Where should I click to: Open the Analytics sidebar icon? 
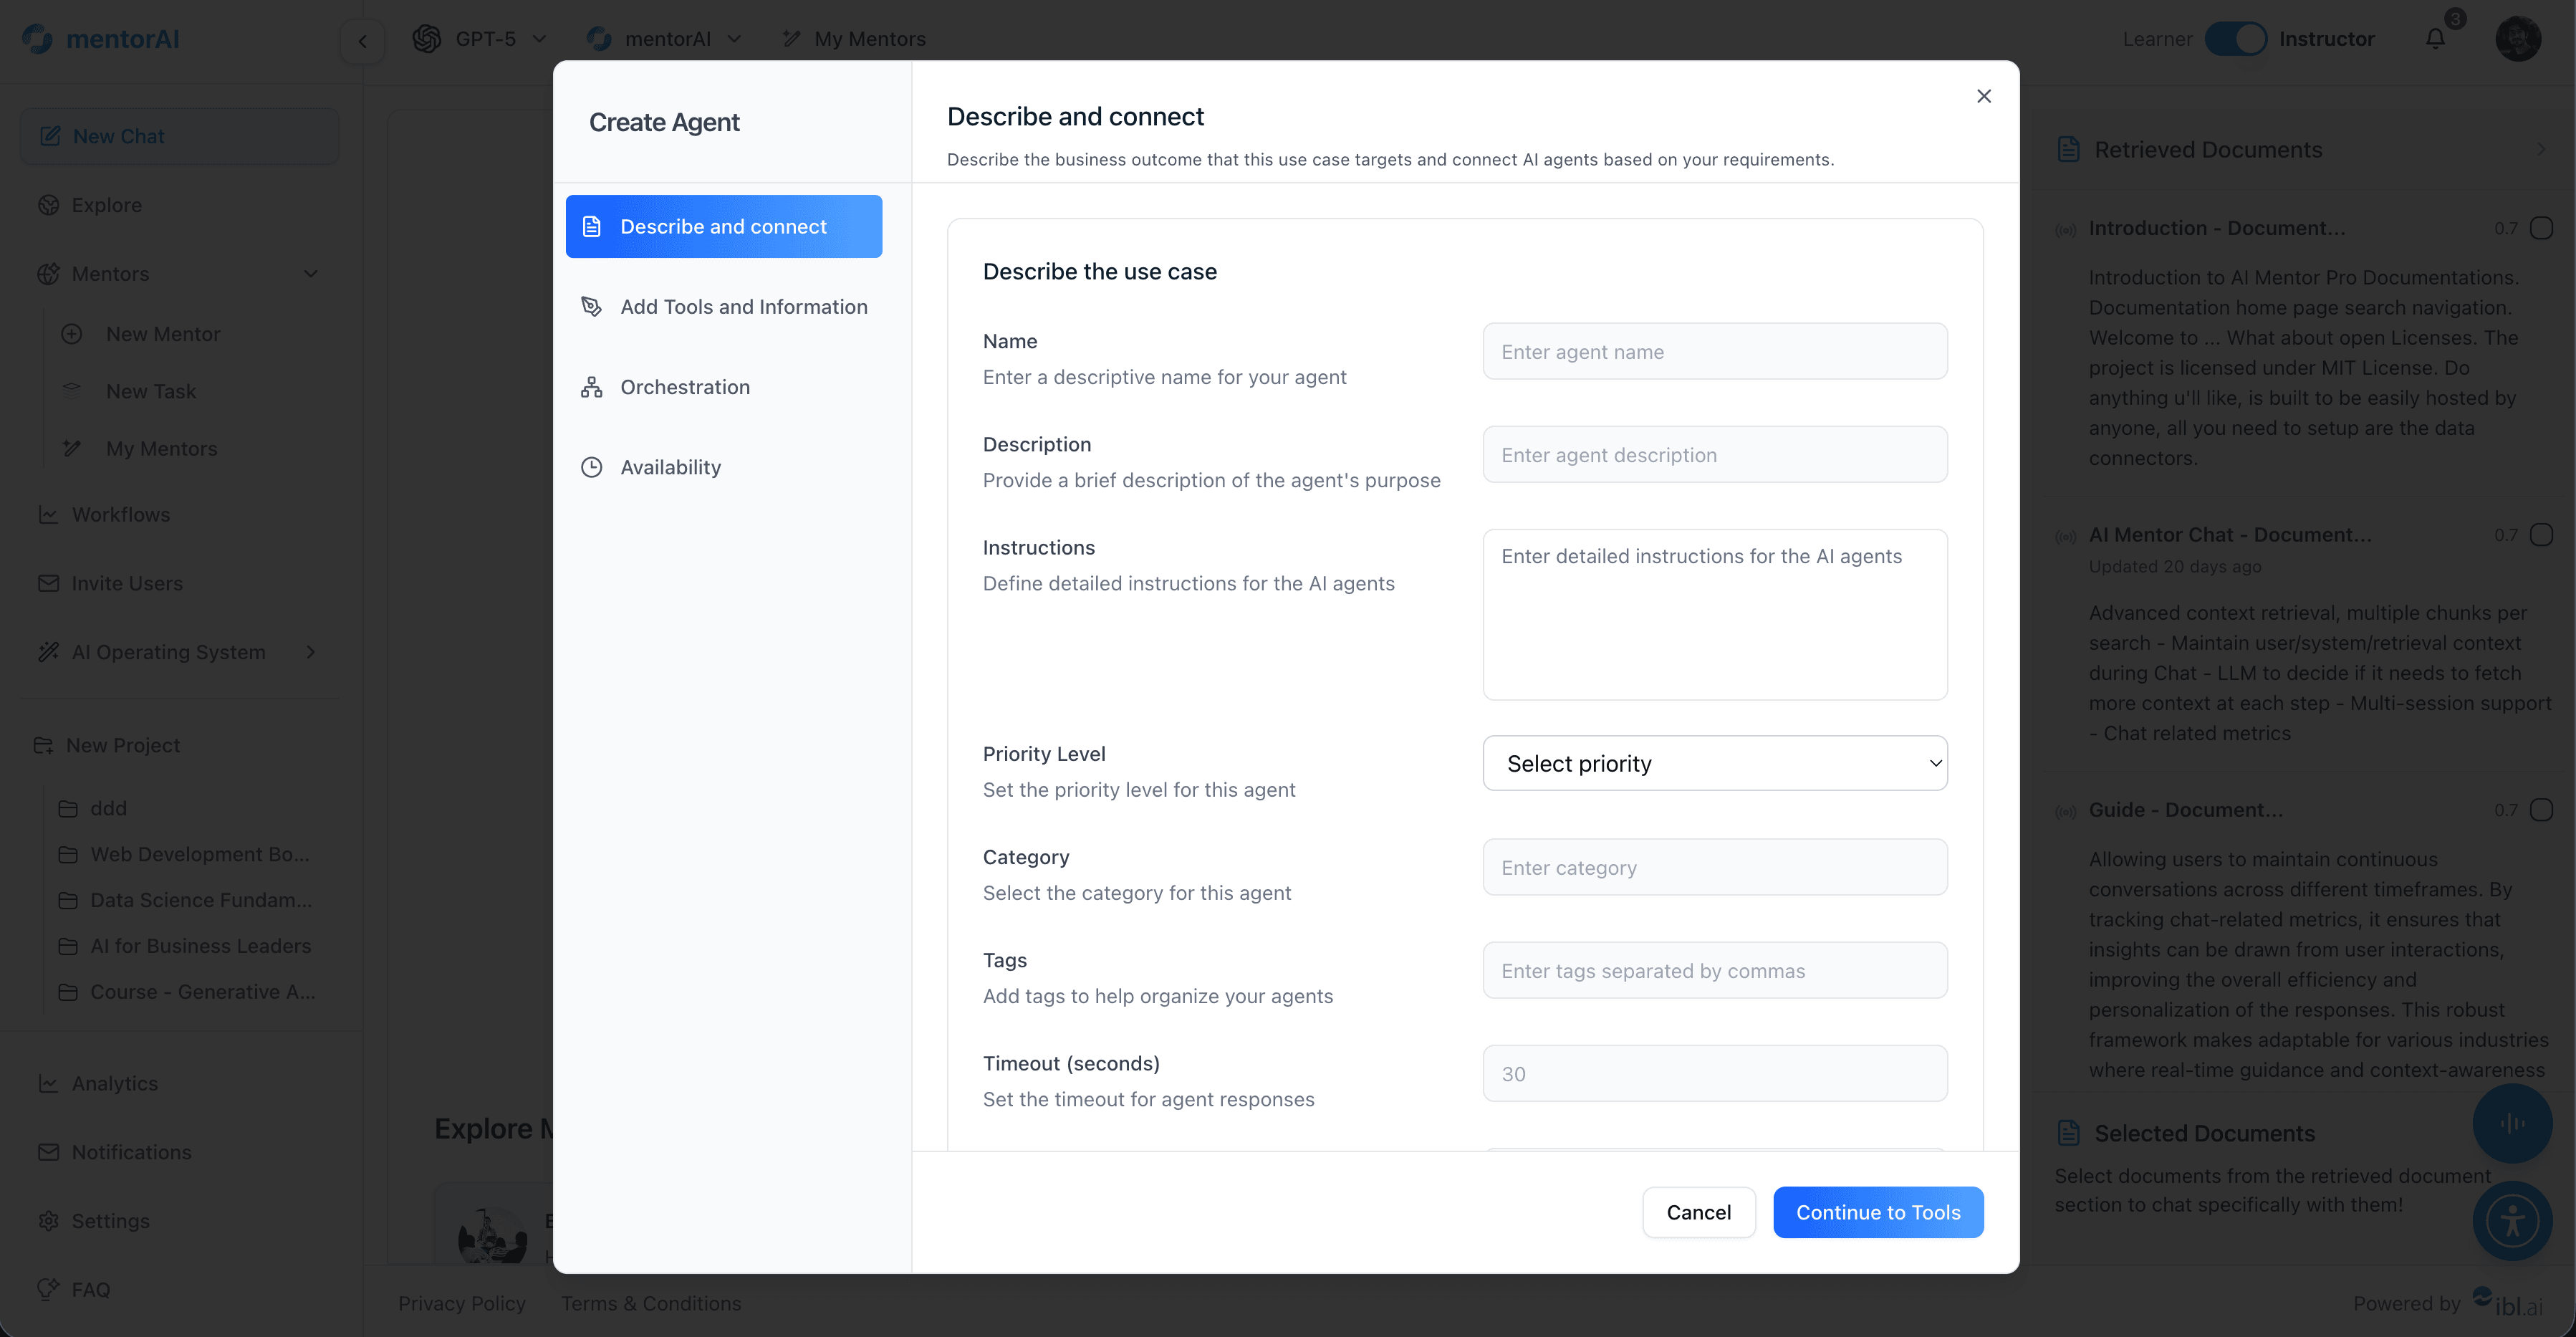[49, 1083]
